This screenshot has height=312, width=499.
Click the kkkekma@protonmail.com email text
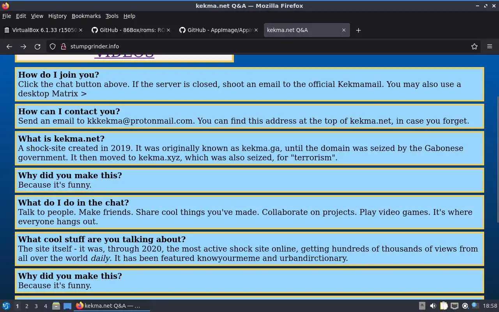click(140, 121)
